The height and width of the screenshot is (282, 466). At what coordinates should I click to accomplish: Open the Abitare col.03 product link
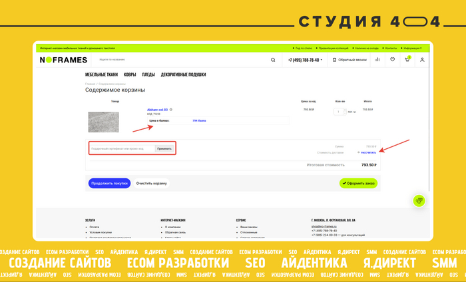[x=157, y=110]
